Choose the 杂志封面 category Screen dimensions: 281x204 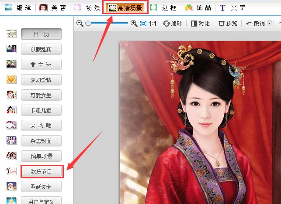point(41,141)
